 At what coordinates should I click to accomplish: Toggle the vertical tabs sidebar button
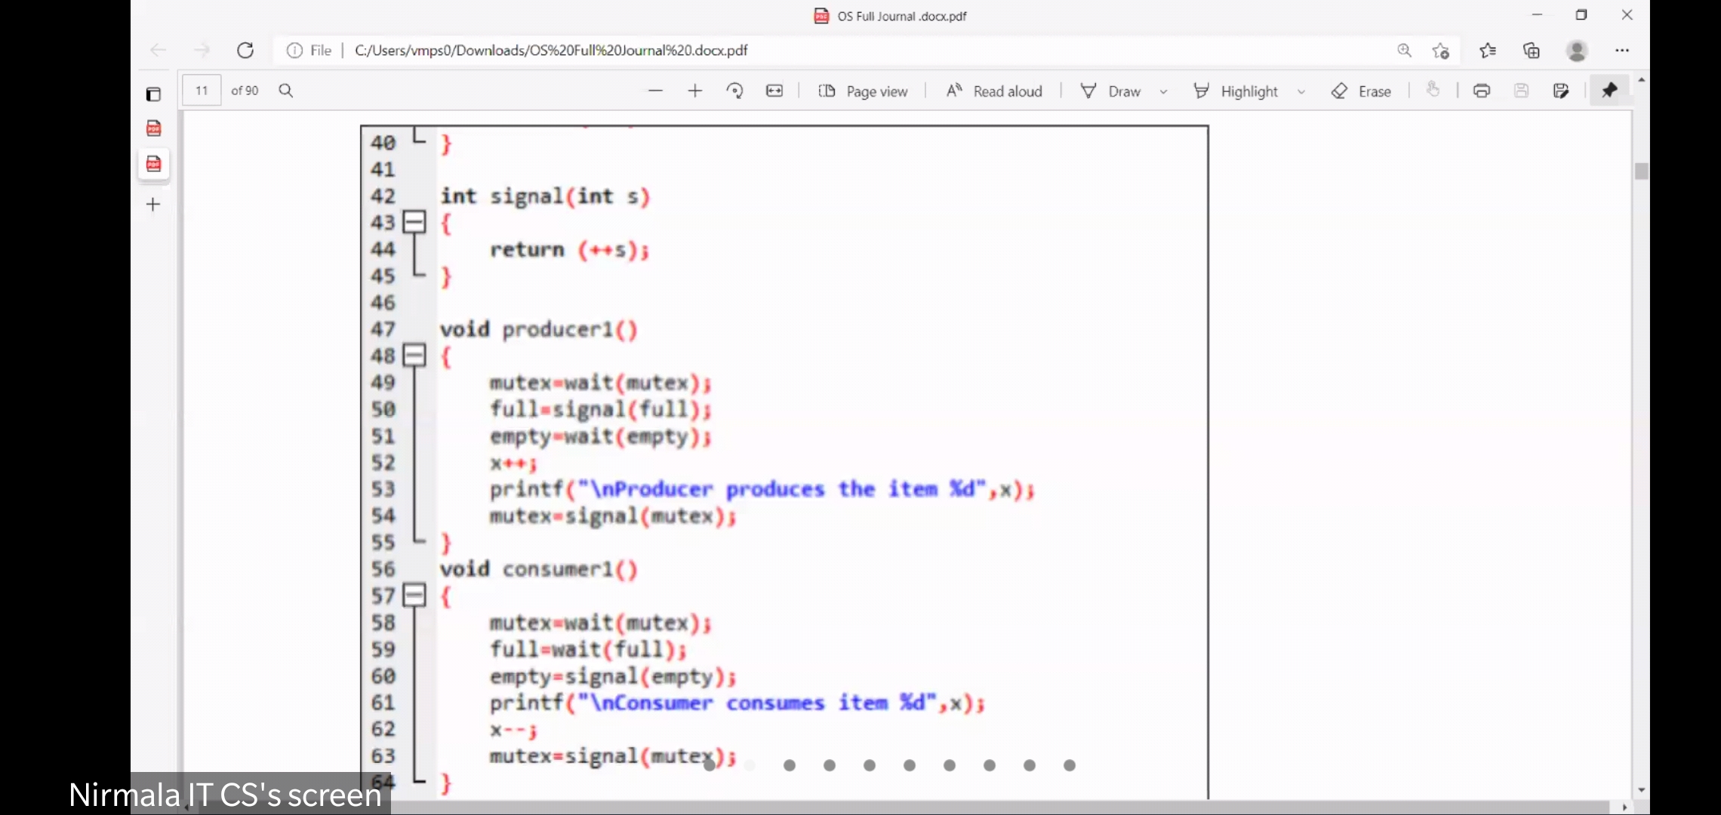153,94
